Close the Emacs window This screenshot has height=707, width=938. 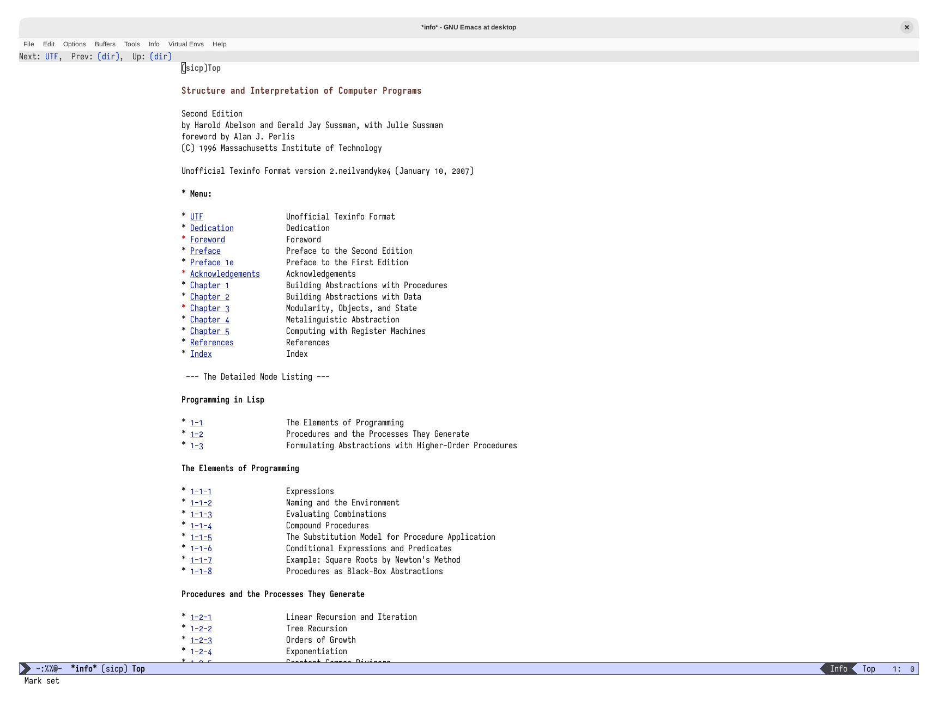tap(907, 27)
